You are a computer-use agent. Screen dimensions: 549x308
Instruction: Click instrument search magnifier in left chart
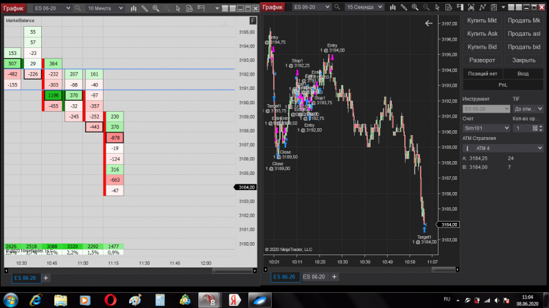78,8
